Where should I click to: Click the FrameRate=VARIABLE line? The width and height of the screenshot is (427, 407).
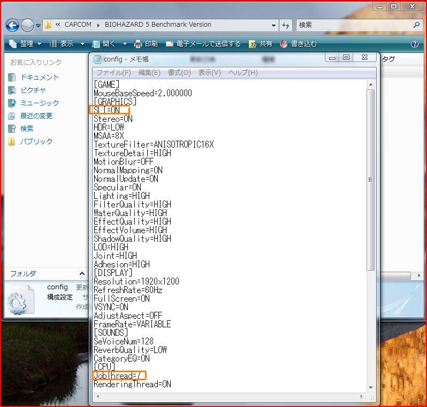[132, 324]
